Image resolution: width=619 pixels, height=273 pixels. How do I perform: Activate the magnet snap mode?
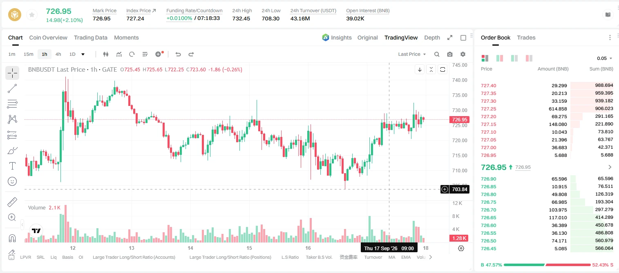[x=12, y=238]
